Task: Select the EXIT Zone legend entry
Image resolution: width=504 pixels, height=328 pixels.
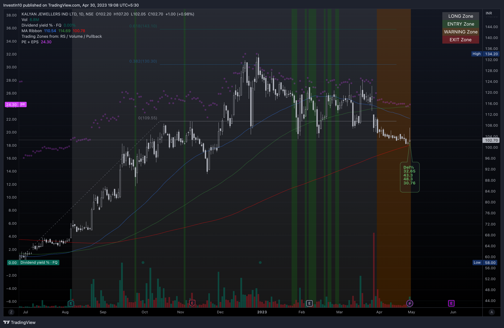Action: point(461,40)
